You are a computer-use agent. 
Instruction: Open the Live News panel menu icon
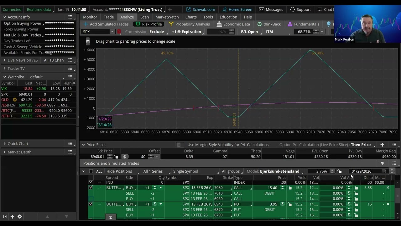(70, 60)
